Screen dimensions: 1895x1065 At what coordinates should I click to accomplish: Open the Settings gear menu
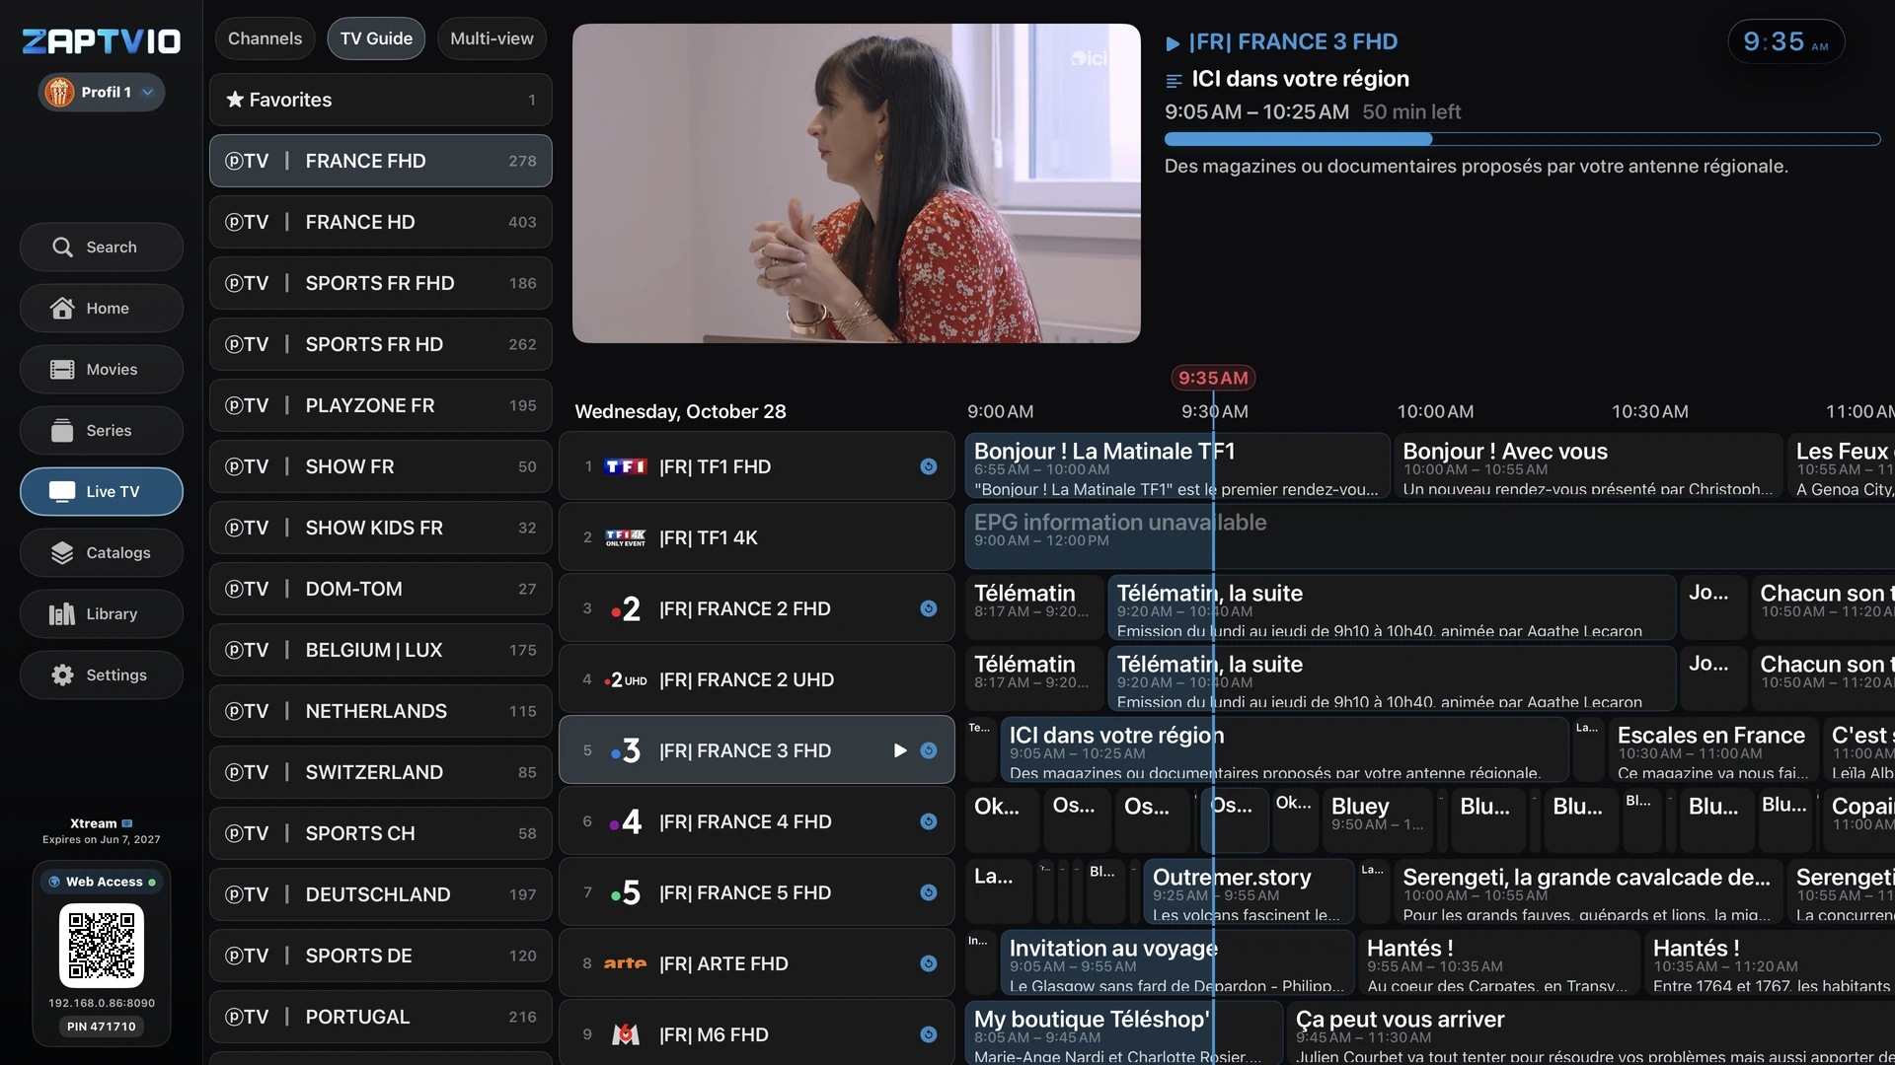[101, 674]
